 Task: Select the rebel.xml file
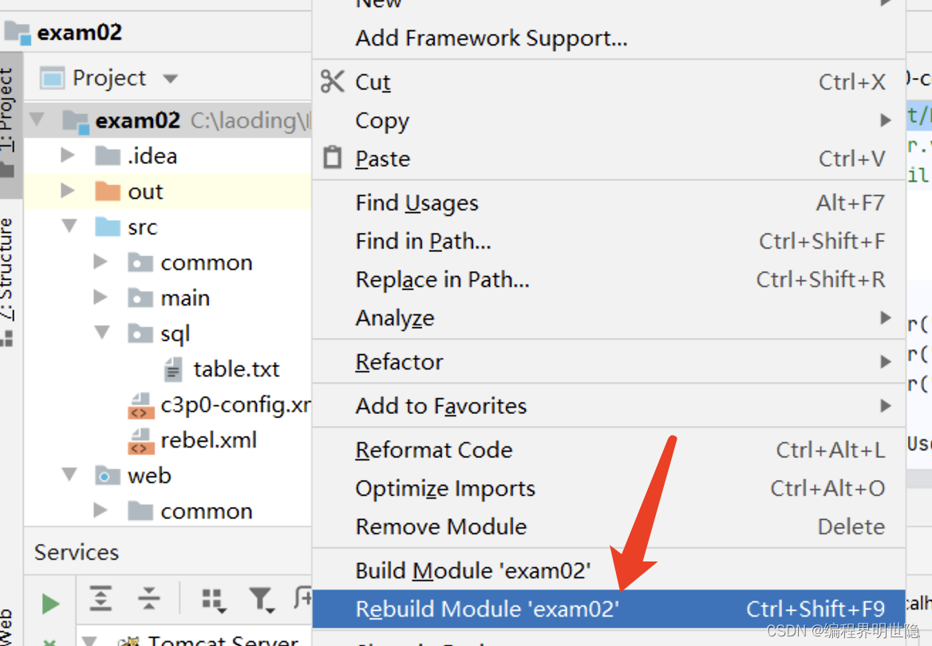[x=207, y=440]
